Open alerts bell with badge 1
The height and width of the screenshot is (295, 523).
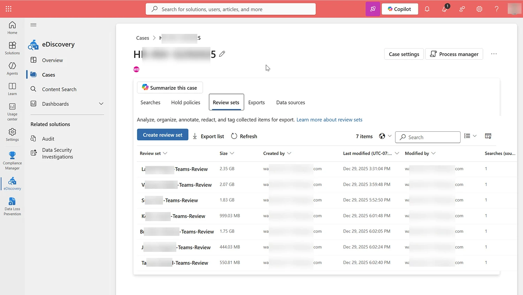(445, 9)
